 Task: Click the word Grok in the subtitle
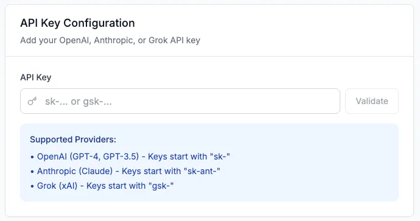pos(158,40)
